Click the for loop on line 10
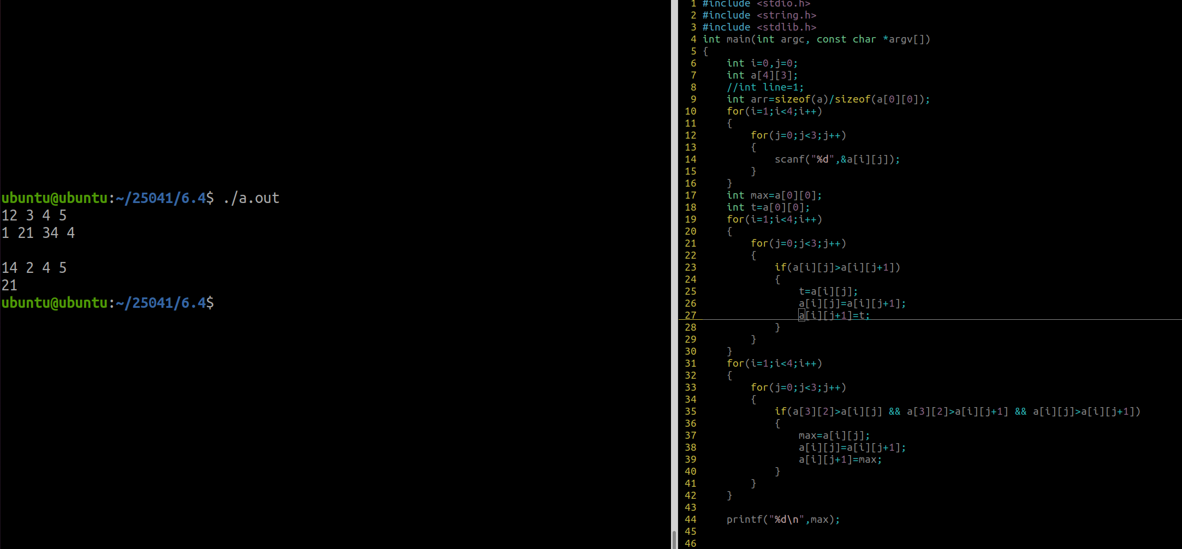This screenshot has height=549, width=1182. pos(774,111)
